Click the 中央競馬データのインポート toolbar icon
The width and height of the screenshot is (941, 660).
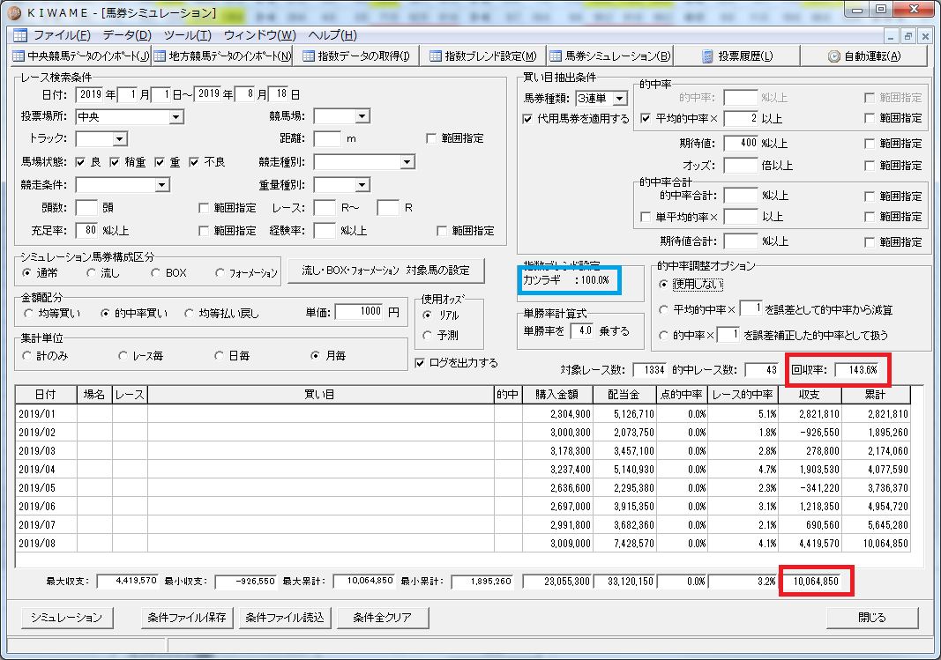(x=19, y=56)
